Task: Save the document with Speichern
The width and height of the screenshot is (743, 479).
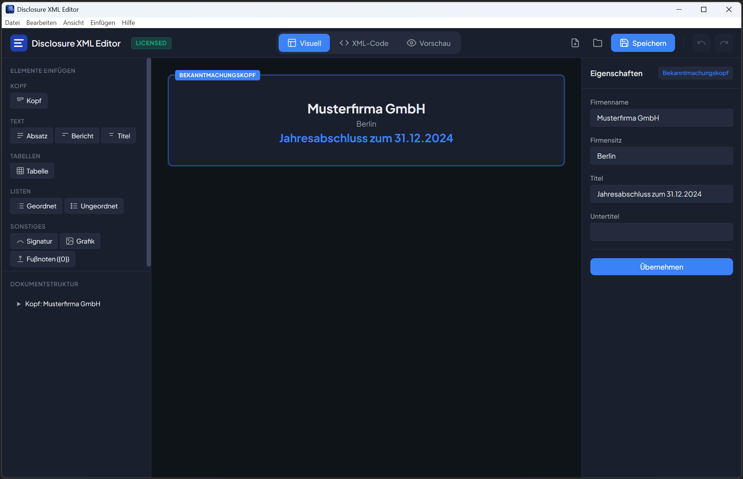Action: [643, 43]
